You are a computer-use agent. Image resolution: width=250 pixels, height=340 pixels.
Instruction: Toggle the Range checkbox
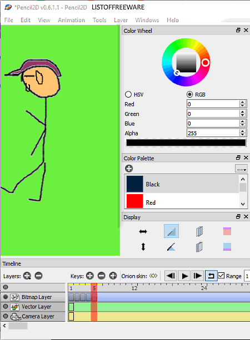(221, 276)
